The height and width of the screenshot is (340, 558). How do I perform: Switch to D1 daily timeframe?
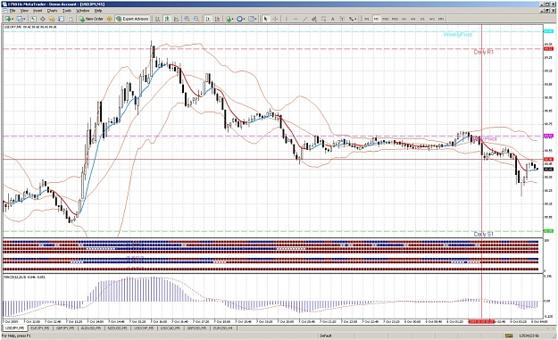(422, 19)
